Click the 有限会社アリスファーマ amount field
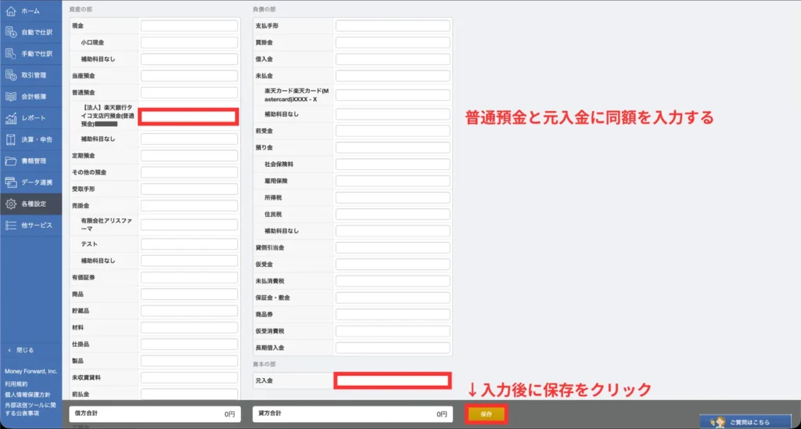The image size is (801, 429). click(189, 225)
